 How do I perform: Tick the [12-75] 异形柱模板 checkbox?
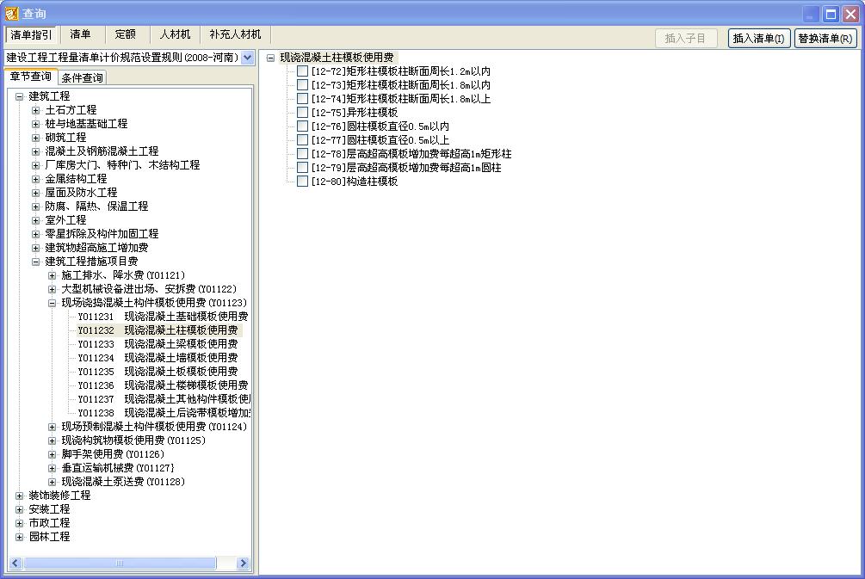point(302,113)
